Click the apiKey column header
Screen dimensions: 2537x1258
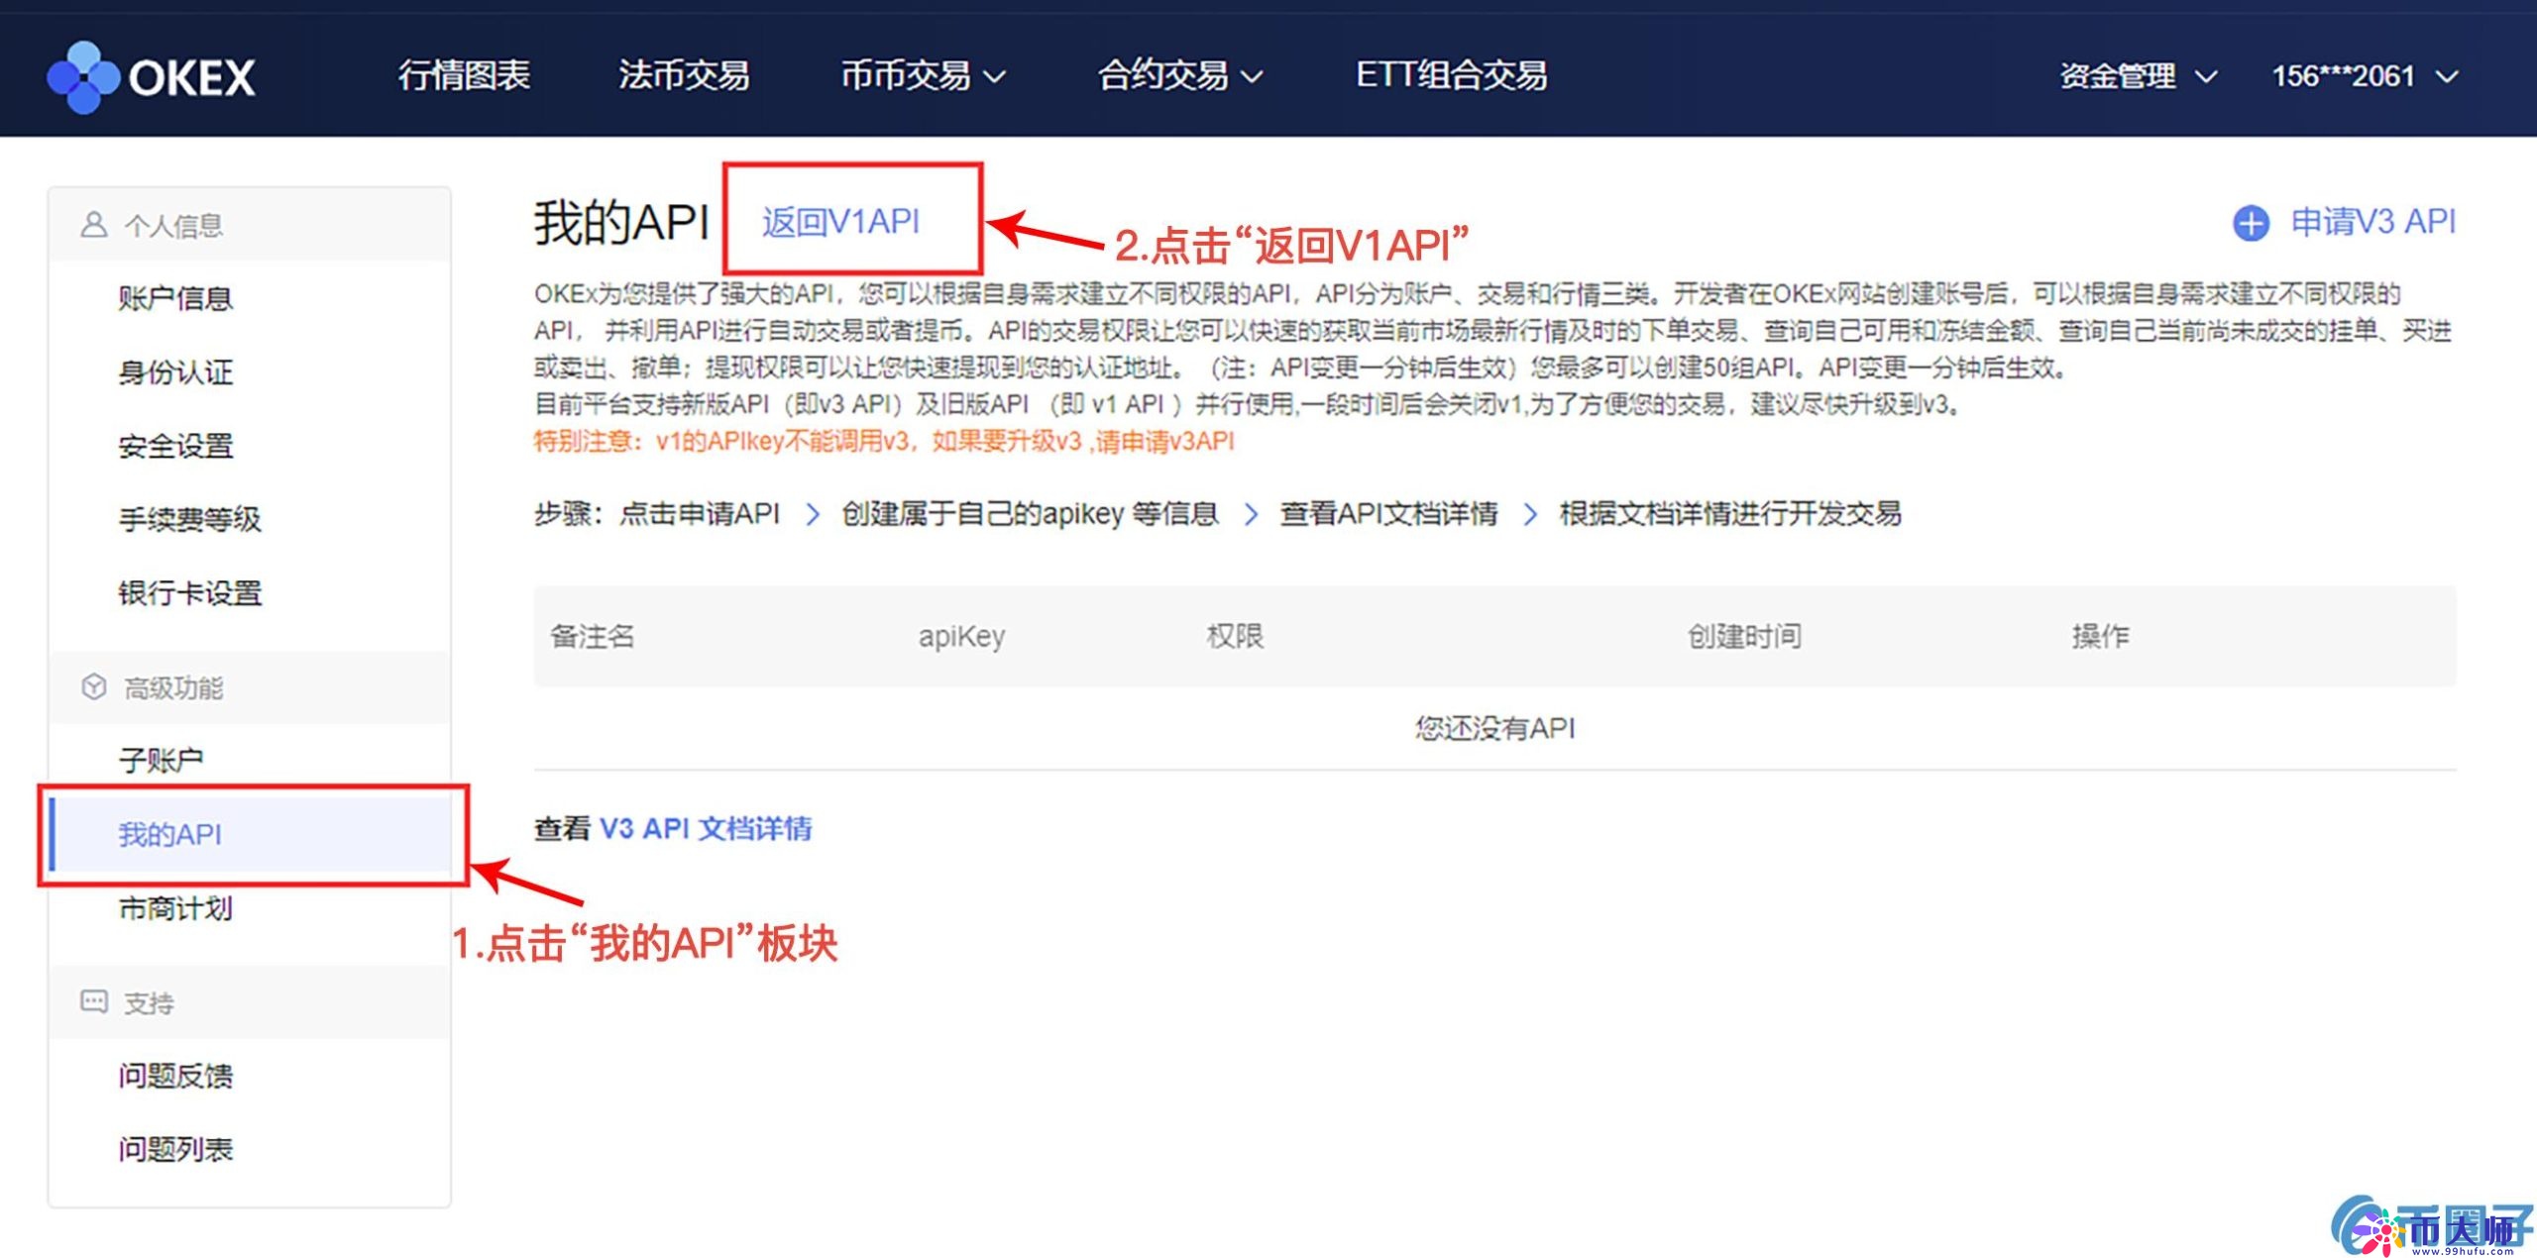pos(961,636)
